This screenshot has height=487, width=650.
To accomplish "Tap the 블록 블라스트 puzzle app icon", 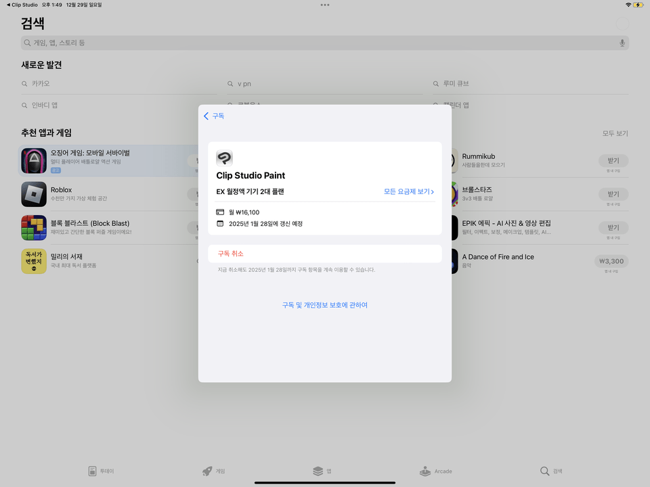I will (x=34, y=229).
